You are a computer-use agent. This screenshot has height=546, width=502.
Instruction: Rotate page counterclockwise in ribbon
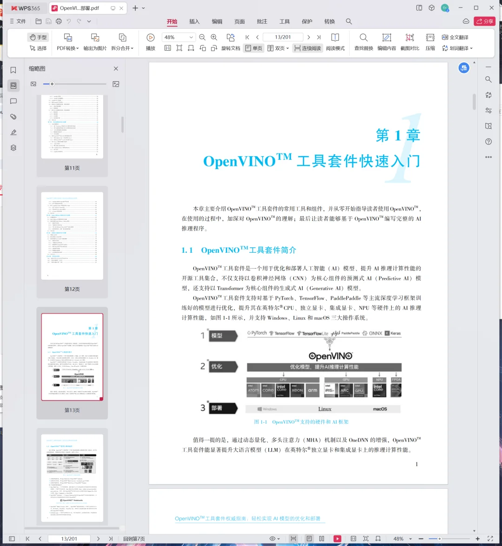[x=202, y=48]
